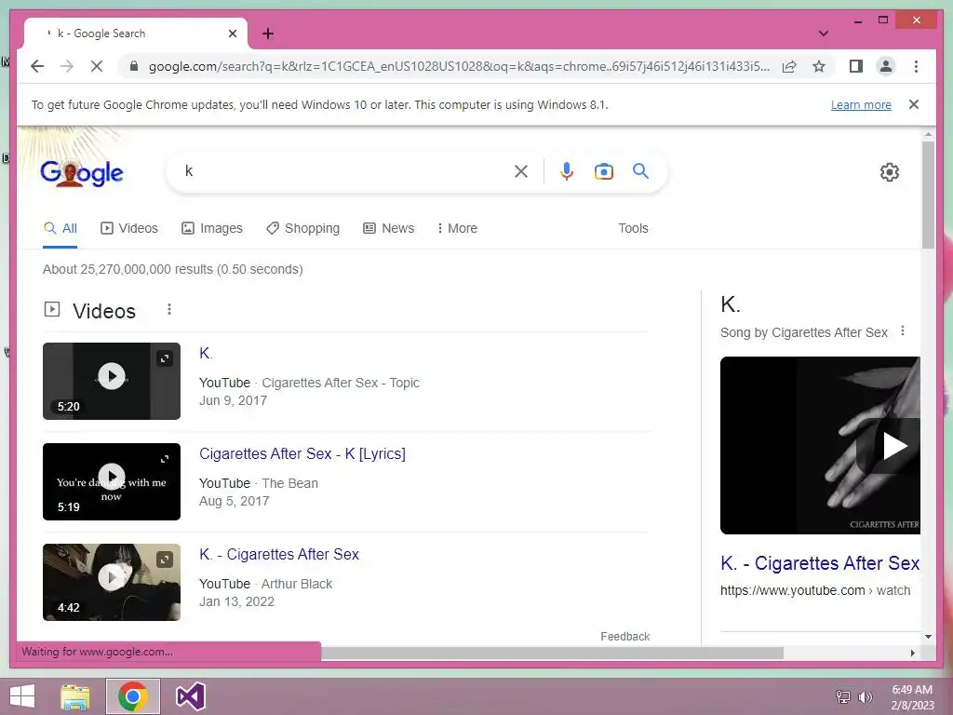Open knowledge panel 'K. - Cigarettes After Sex' title
This screenshot has height=715, width=953.
pos(820,563)
